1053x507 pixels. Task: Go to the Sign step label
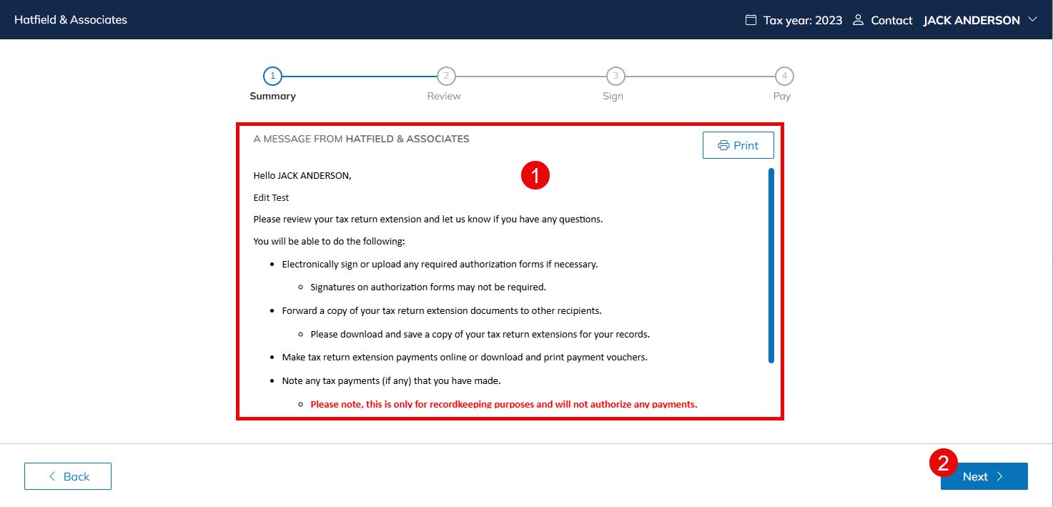coord(613,96)
